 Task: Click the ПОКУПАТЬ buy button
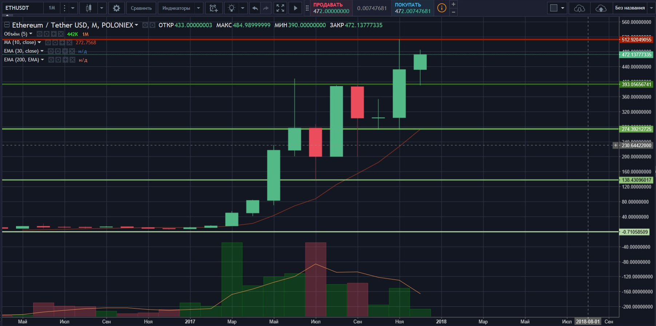pos(413,8)
